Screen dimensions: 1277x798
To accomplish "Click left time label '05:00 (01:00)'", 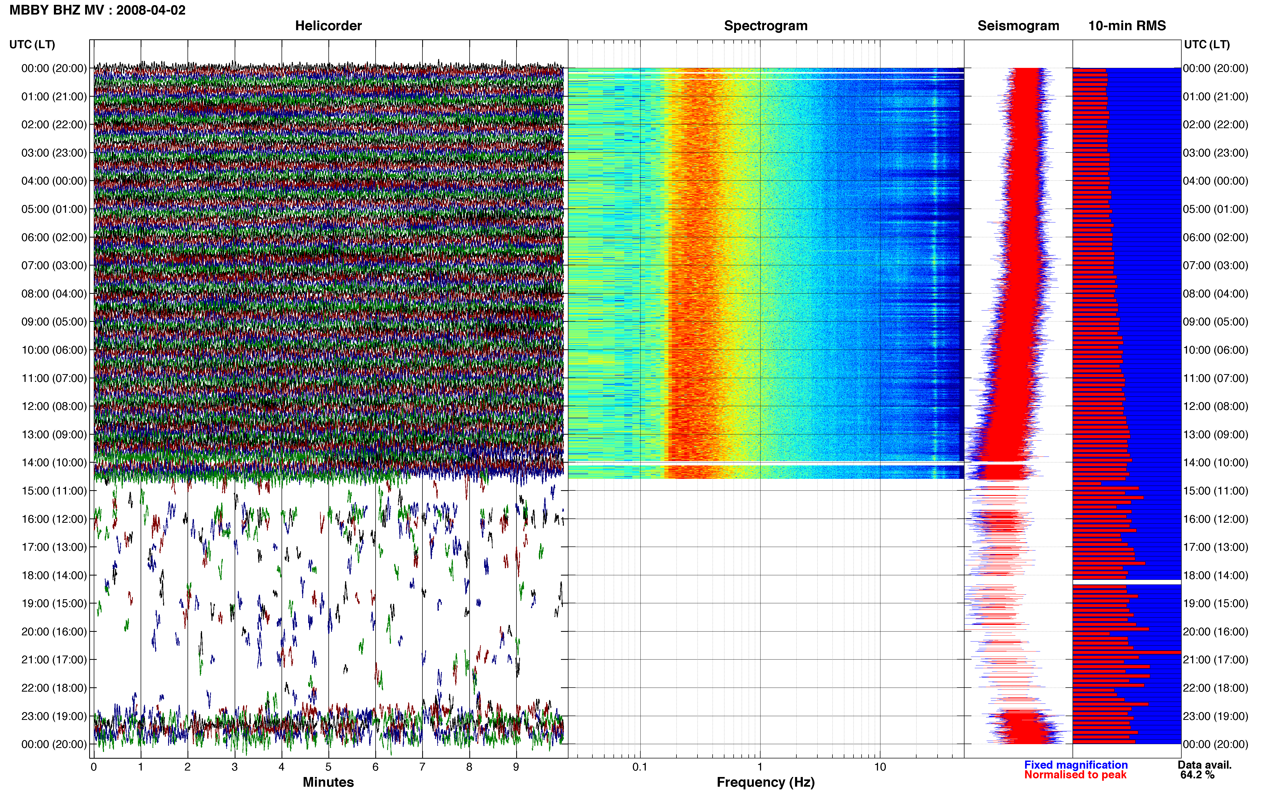I will pos(54,209).
